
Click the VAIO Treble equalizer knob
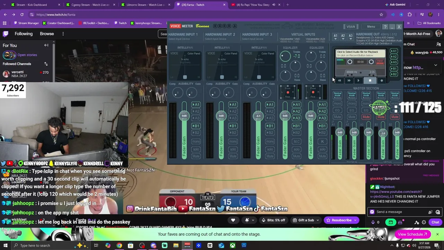[x=285, y=56]
